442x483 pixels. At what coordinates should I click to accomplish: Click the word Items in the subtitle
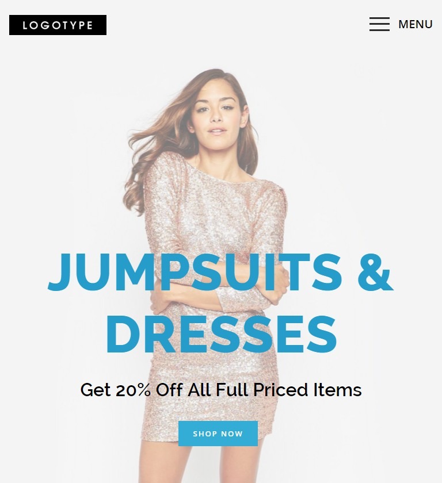[x=337, y=390]
